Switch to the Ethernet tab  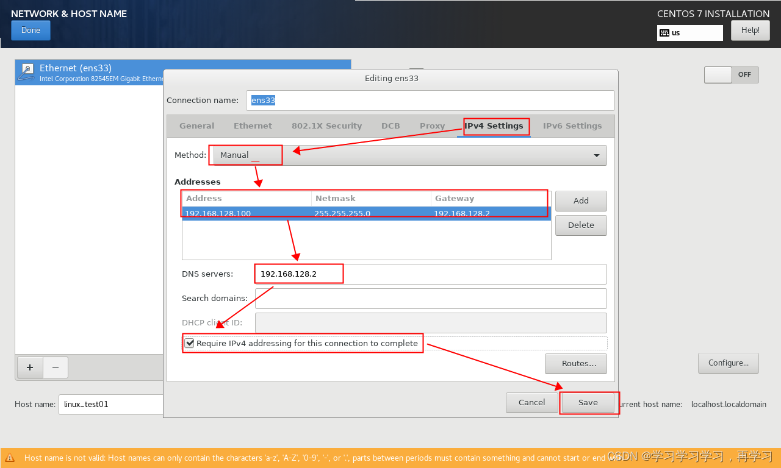(x=253, y=126)
